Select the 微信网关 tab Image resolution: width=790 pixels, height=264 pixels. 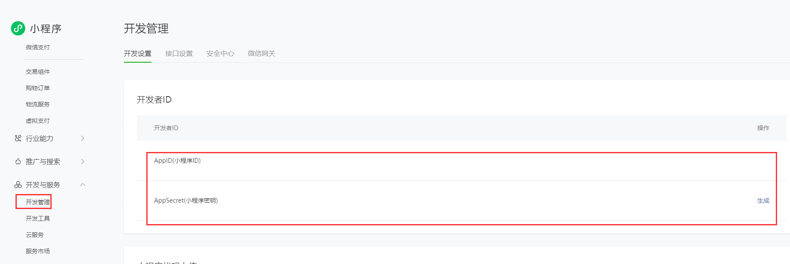click(262, 54)
